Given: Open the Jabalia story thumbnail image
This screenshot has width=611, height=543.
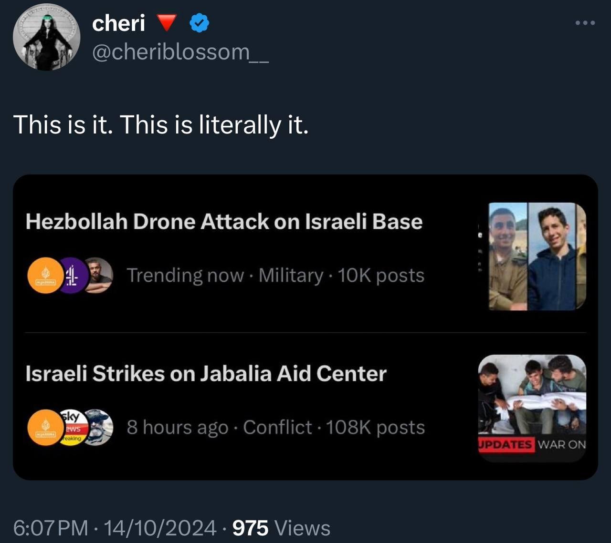Looking at the screenshot, I should [x=532, y=408].
